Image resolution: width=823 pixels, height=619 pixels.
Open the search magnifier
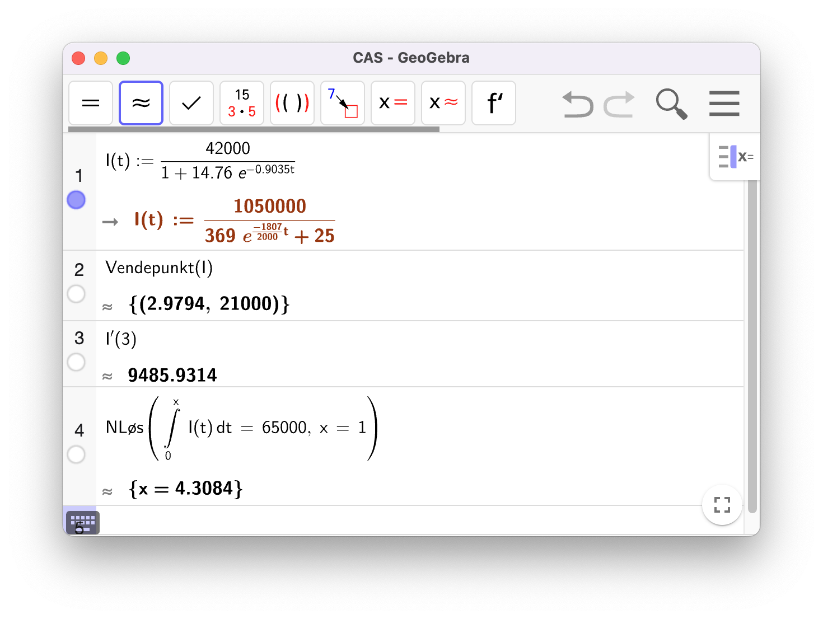(x=671, y=104)
